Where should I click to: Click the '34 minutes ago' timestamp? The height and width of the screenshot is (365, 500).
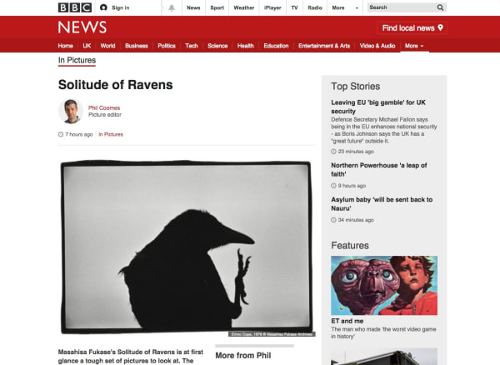pos(356,220)
